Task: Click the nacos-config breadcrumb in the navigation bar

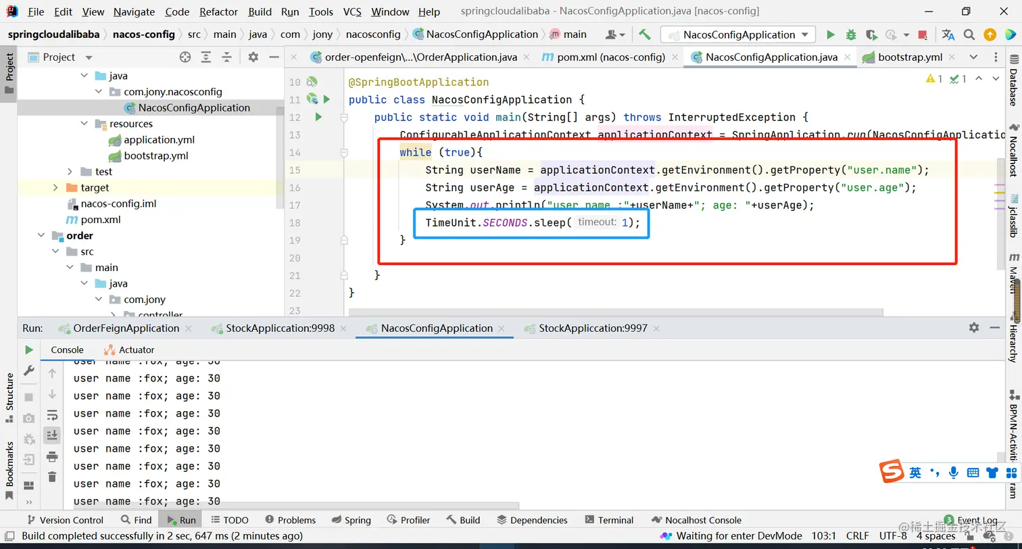Action: coord(144,34)
